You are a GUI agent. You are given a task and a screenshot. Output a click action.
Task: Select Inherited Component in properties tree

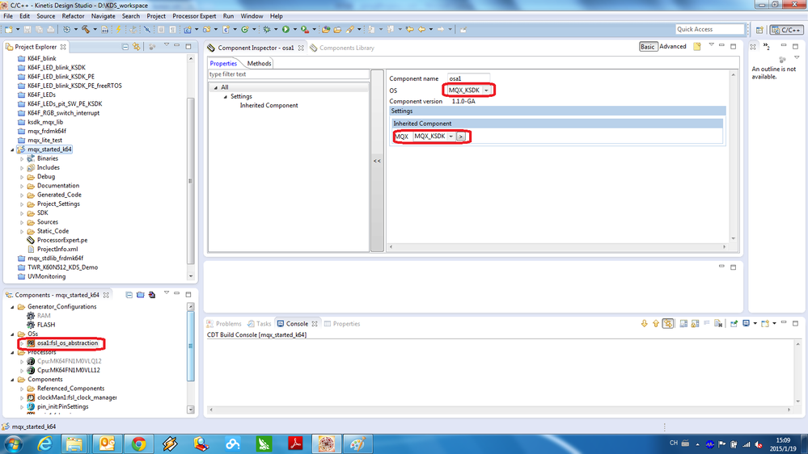[269, 106]
